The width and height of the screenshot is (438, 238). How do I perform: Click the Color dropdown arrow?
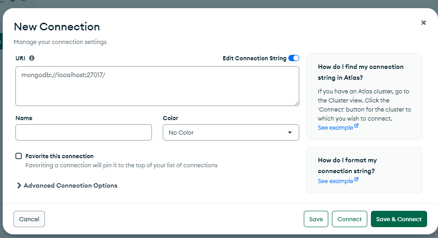290,133
